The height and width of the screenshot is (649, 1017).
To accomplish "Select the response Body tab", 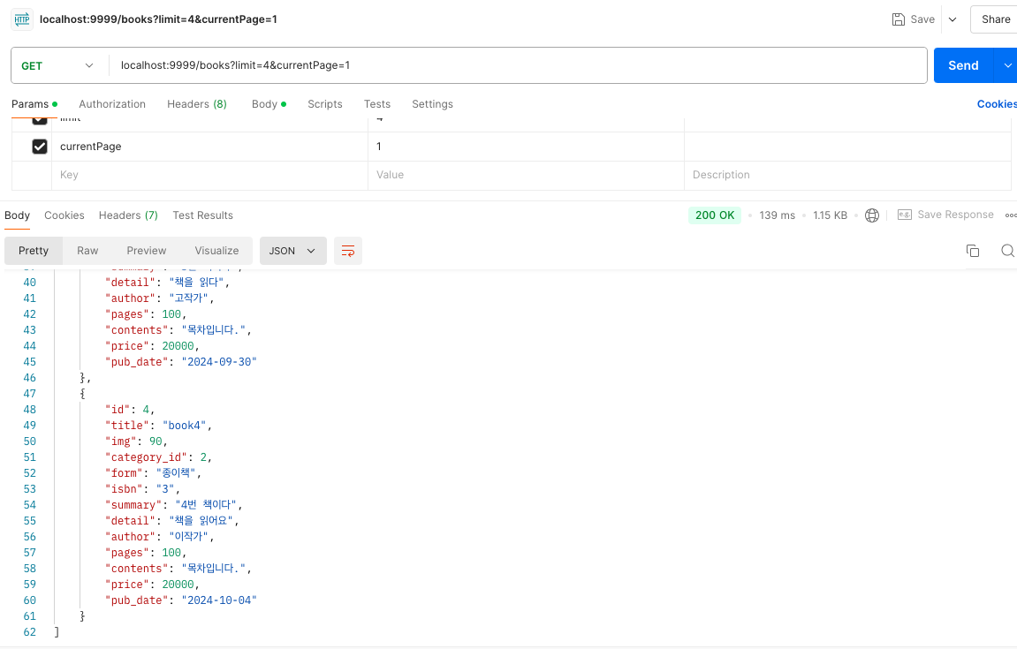I will (x=18, y=215).
